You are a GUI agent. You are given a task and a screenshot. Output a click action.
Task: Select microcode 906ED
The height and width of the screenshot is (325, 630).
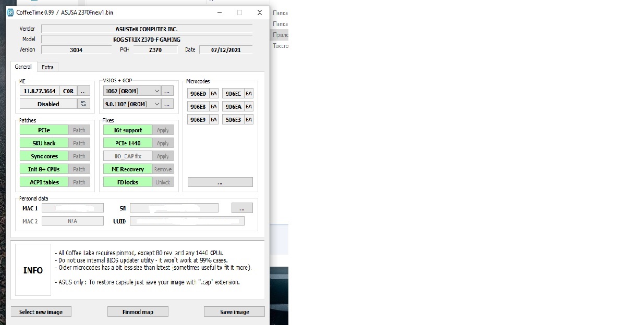(x=198, y=93)
